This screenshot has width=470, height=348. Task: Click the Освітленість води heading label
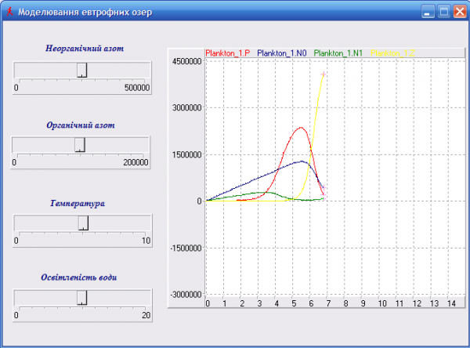(x=79, y=277)
